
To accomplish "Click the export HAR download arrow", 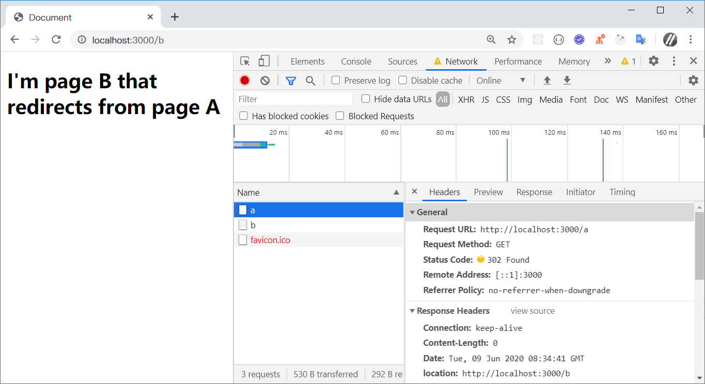I will coord(567,81).
